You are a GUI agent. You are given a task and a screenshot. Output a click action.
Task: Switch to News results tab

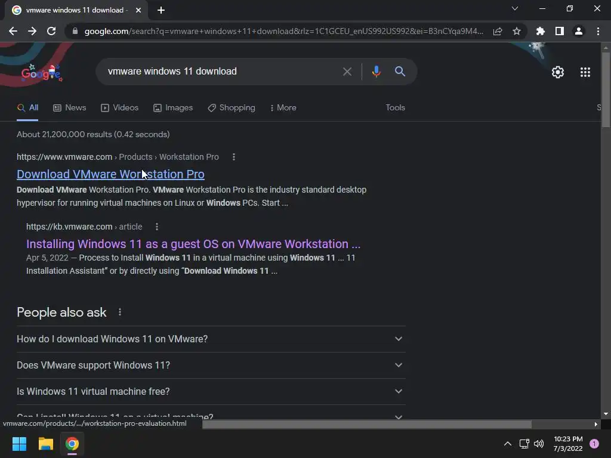coord(69,108)
